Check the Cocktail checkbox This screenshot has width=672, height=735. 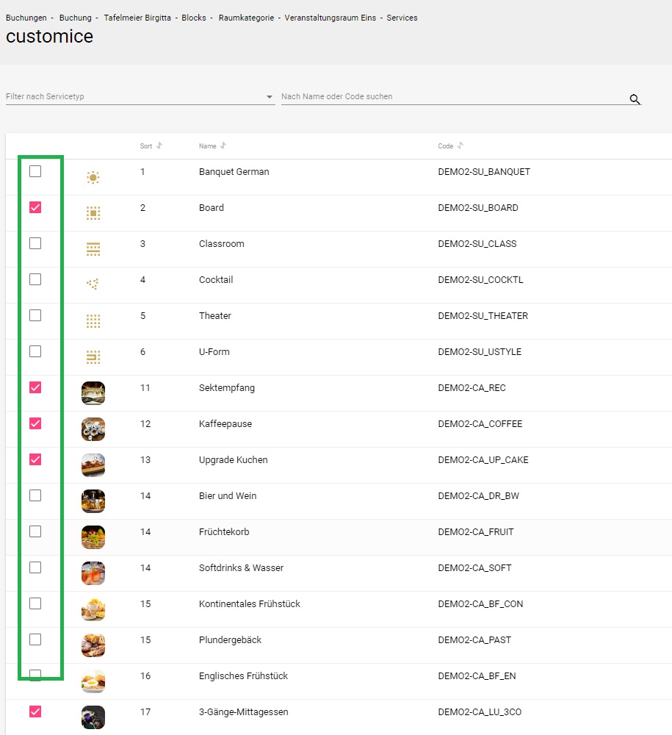click(x=35, y=279)
